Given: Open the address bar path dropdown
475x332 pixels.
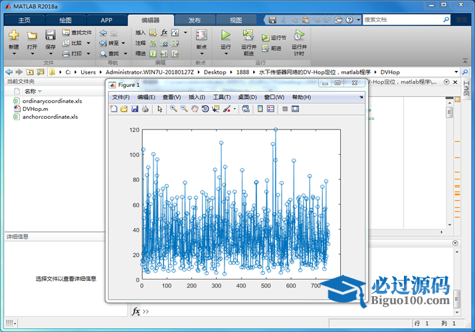Looking at the screenshot, I should click(x=456, y=72).
